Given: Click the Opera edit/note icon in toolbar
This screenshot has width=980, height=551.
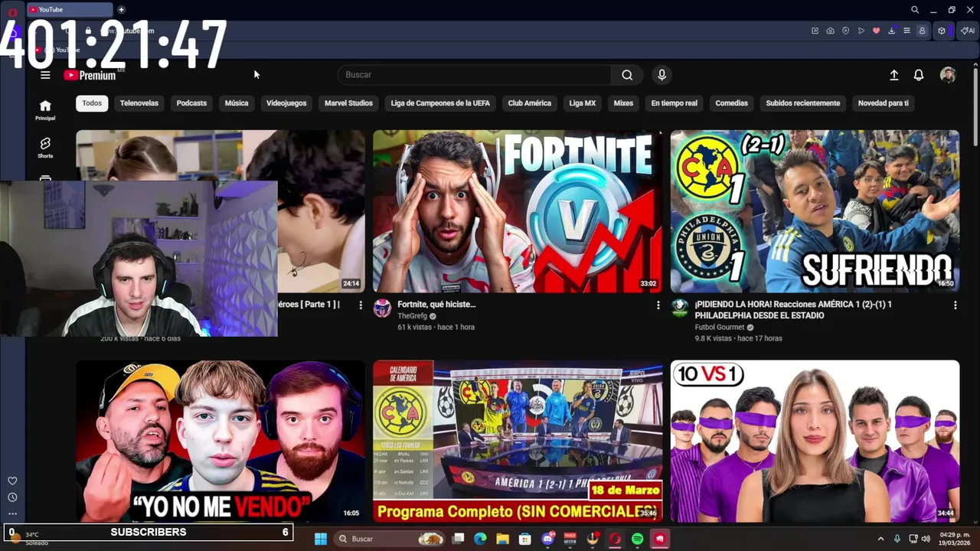Looking at the screenshot, I should click(815, 31).
